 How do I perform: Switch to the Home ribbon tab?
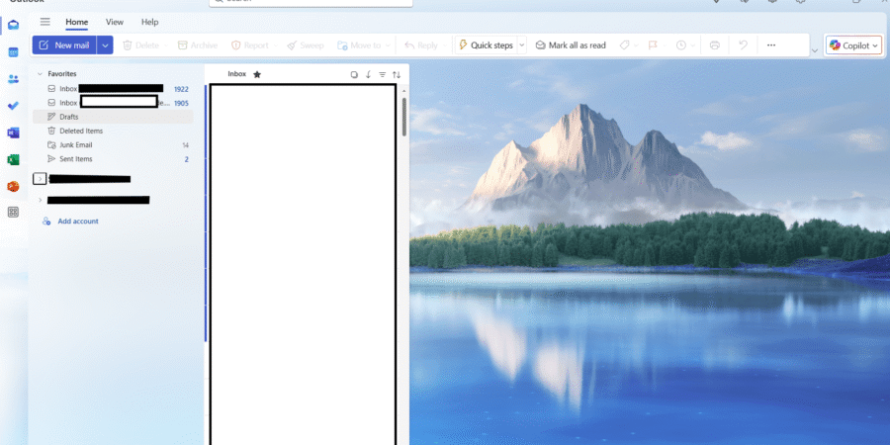click(76, 22)
